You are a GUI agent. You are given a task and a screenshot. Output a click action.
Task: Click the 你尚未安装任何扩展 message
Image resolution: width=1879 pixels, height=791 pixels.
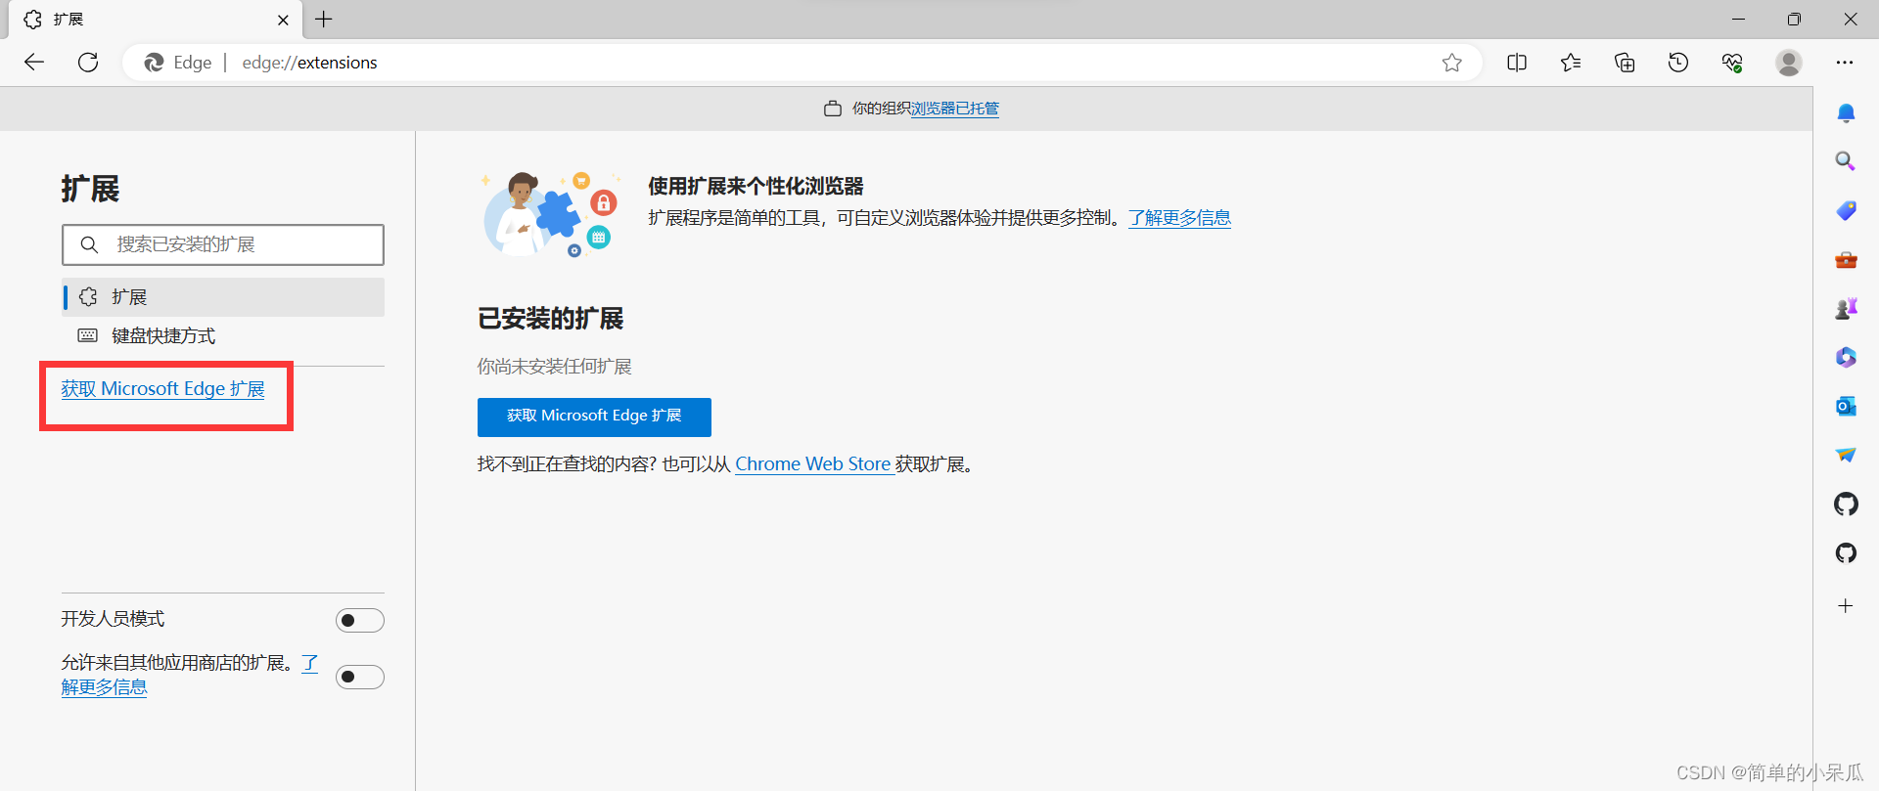pos(554,367)
